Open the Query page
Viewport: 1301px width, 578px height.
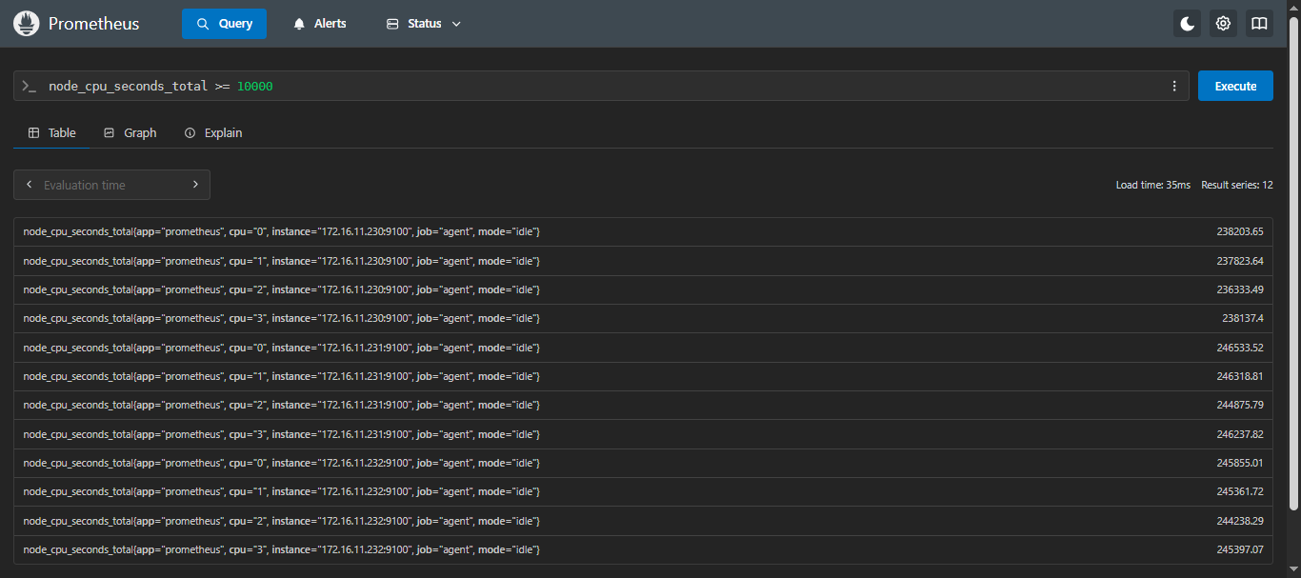tap(224, 24)
